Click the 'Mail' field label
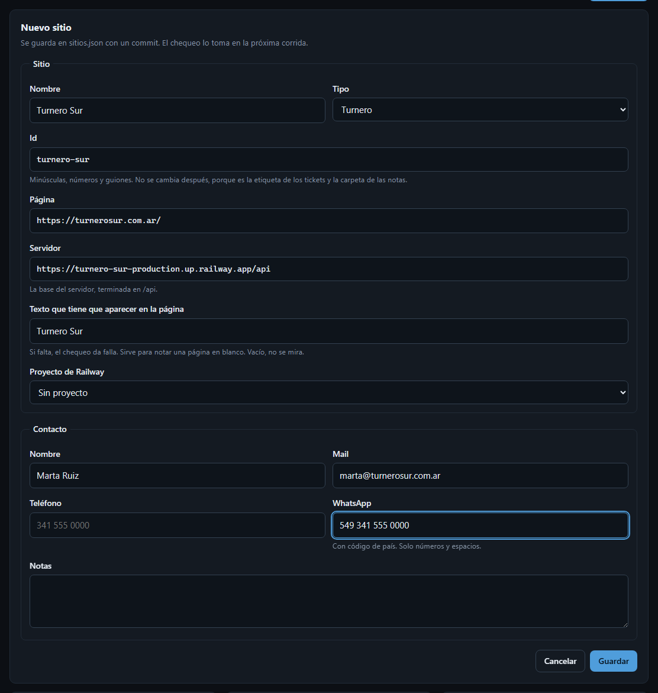The height and width of the screenshot is (693, 658). (340, 454)
